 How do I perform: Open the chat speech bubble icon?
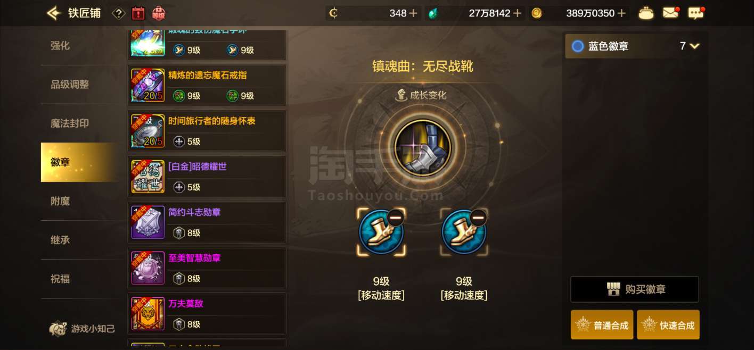pos(696,13)
